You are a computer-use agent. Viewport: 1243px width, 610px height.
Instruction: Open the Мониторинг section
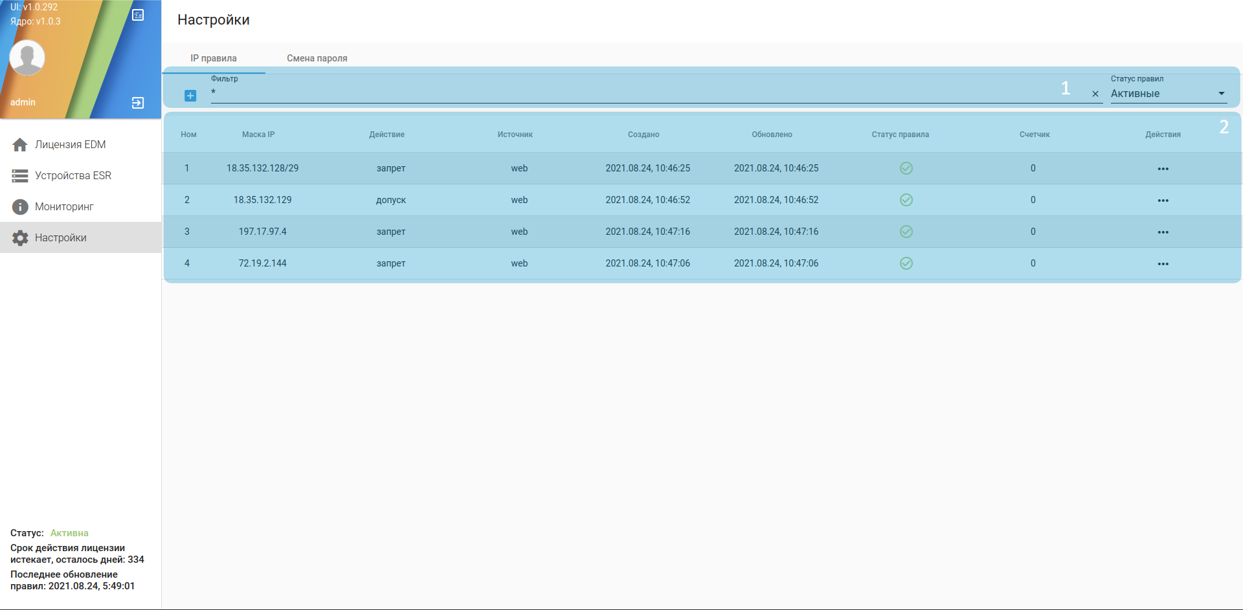click(x=80, y=207)
